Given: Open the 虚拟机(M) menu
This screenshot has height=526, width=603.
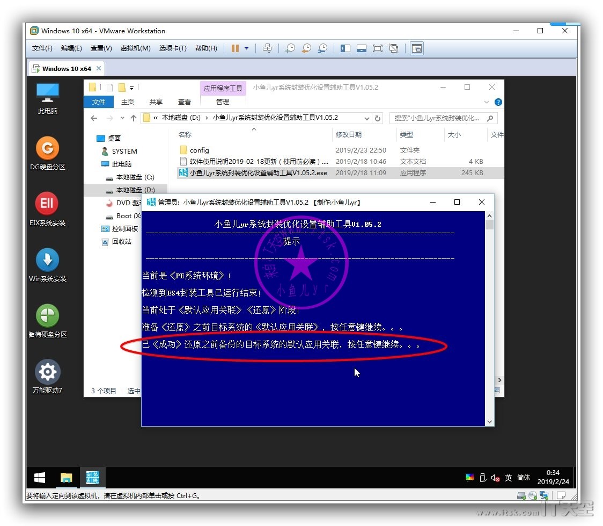Looking at the screenshot, I should pyautogui.click(x=135, y=48).
